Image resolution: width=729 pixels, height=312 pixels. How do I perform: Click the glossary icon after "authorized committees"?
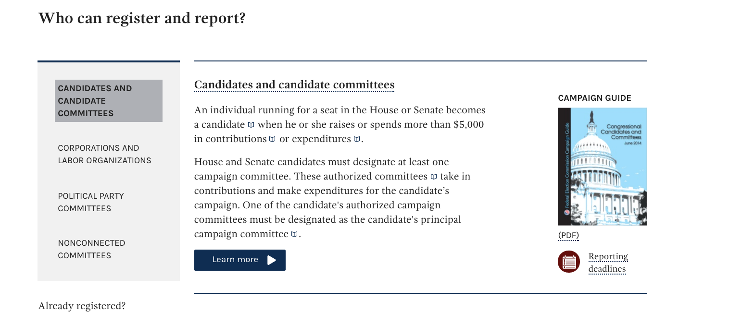(434, 176)
